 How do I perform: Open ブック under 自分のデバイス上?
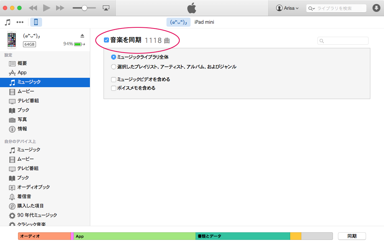(x=45, y=178)
